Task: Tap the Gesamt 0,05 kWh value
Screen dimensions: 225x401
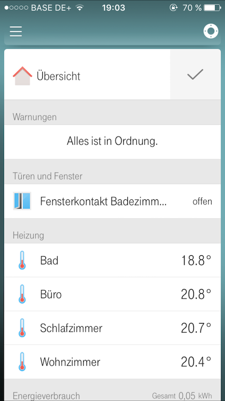Action: point(182,396)
